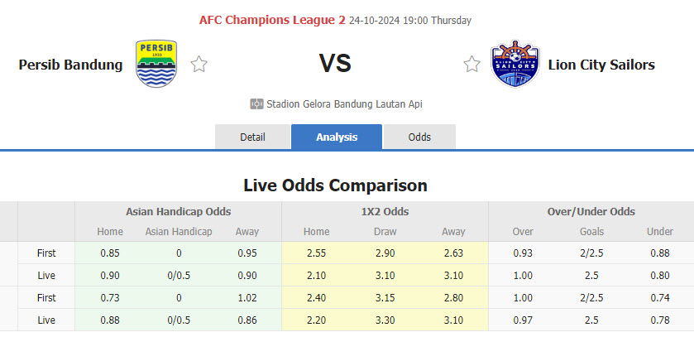The image size is (694, 337).
Task: Toggle favorite star for Lion City Sailors
Action: tap(471, 64)
